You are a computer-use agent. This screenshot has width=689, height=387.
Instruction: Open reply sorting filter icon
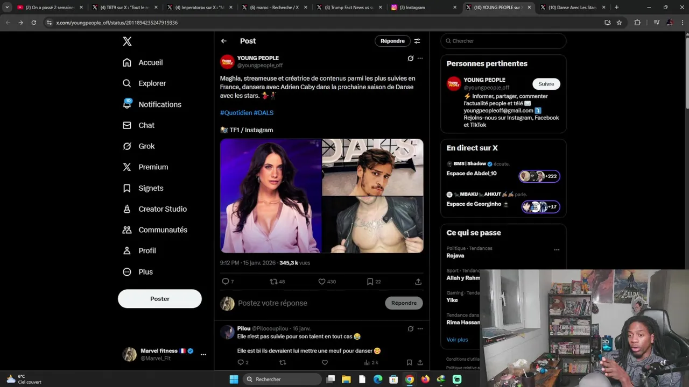click(417, 41)
